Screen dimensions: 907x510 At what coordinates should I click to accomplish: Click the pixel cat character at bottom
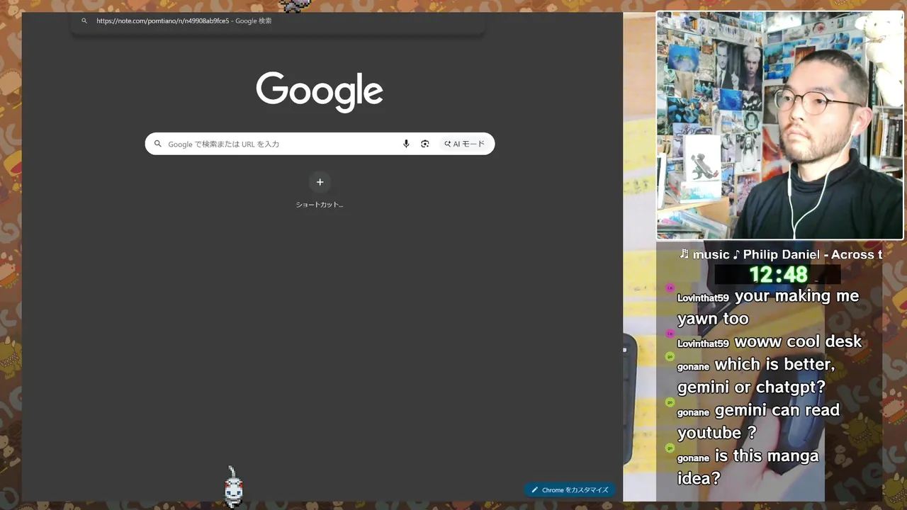click(234, 487)
